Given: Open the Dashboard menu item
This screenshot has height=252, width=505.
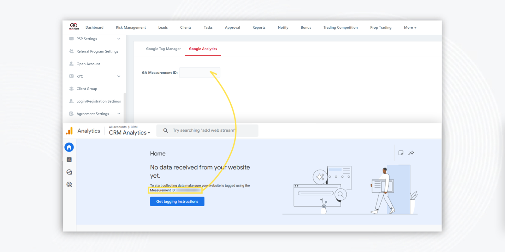Looking at the screenshot, I should (x=94, y=27).
